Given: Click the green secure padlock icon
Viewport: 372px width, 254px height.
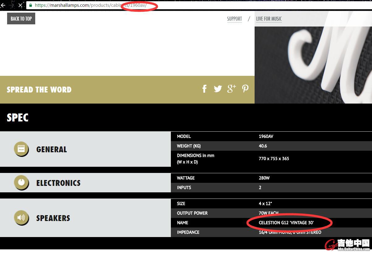Looking at the screenshot, I should coord(31,5).
